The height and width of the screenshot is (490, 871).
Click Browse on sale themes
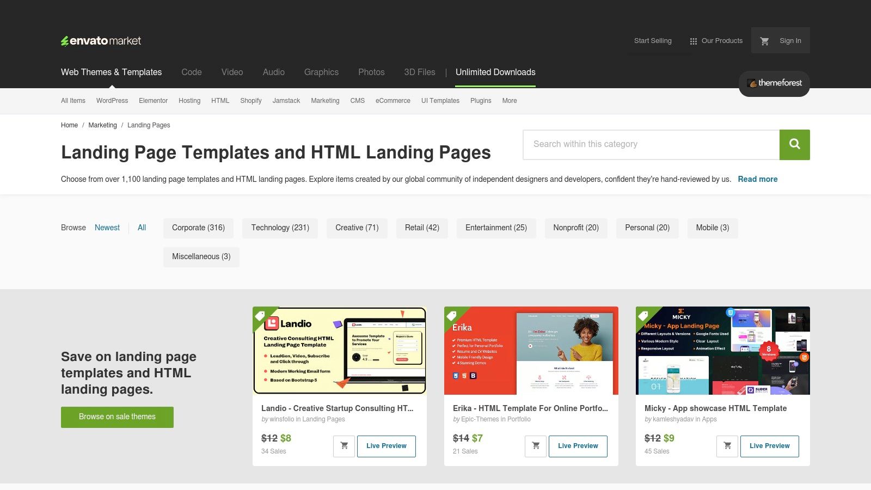(117, 416)
